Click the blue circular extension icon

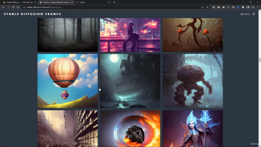[x=238, y=7]
